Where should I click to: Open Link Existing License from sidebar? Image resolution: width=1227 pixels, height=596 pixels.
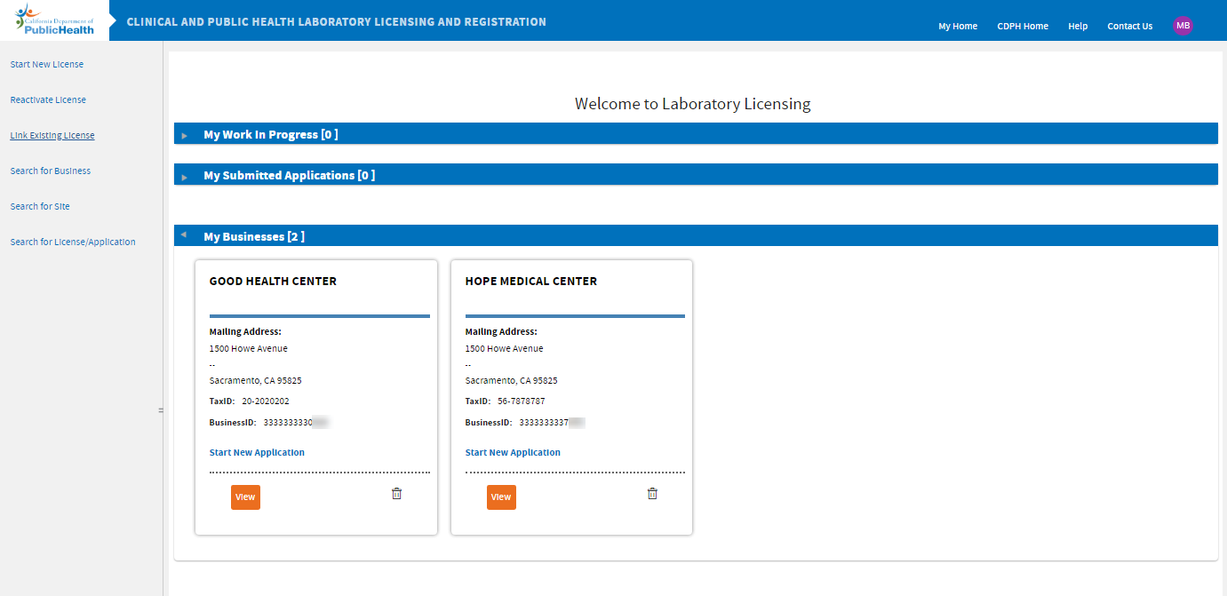(52, 135)
